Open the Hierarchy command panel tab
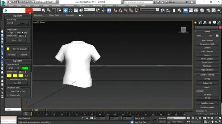 point(205,23)
